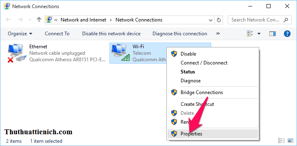Show the preview pane icon

pyautogui.click(x=272, y=34)
